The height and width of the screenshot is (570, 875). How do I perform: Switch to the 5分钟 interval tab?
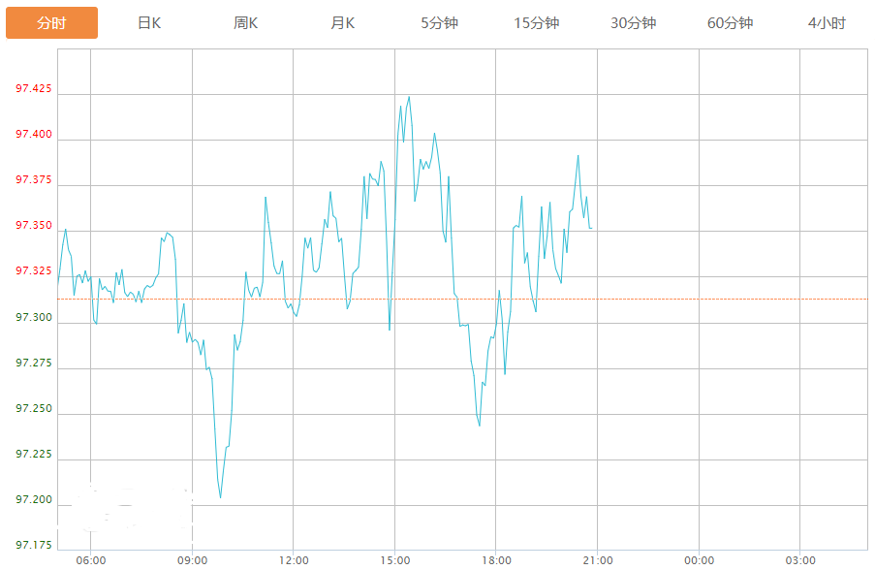click(439, 23)
